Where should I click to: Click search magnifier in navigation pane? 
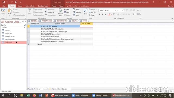tap(25, 25)
